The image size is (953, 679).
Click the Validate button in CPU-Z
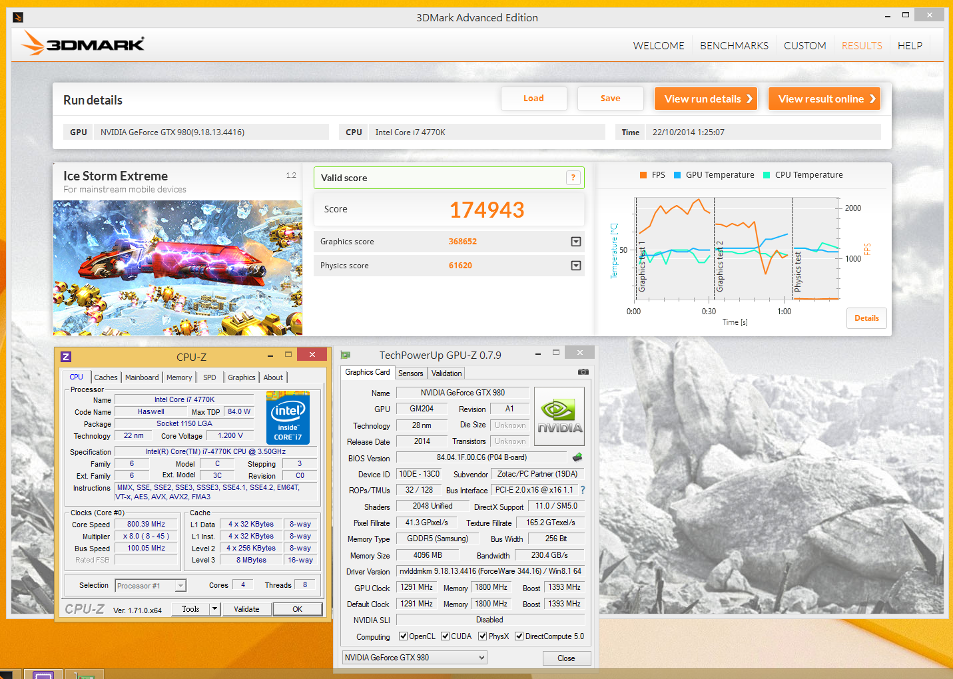246,609
